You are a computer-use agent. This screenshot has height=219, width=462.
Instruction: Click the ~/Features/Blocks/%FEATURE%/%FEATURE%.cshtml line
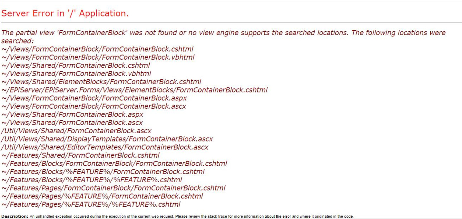(92, 180)
